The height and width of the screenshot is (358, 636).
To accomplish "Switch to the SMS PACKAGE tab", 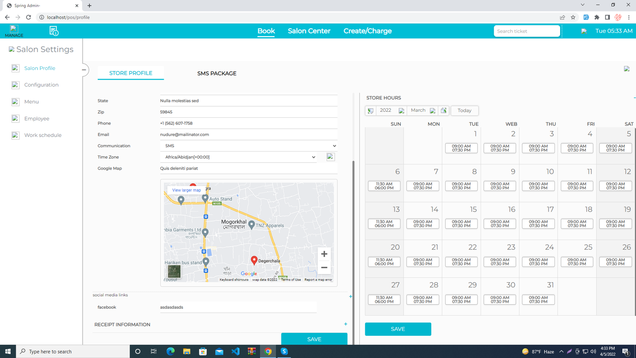I will pyautogui.click(x=217, y=74).
